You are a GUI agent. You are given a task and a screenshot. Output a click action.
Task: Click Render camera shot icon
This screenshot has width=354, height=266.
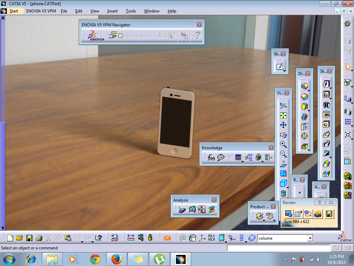pos(318,214)
